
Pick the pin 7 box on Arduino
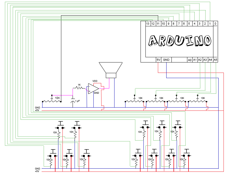[x=179, y=23]
